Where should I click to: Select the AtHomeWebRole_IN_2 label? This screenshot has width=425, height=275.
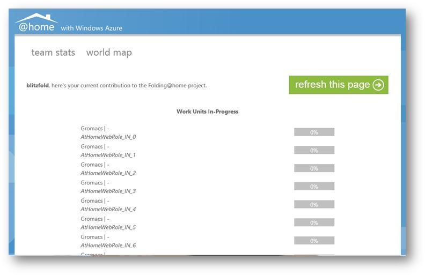108,173
